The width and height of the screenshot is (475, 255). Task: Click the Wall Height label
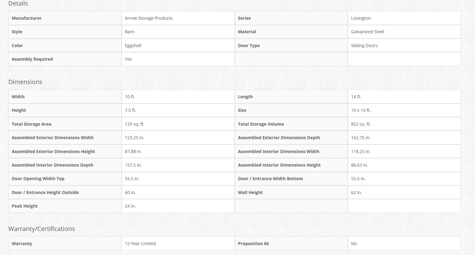tap(250, 192)
